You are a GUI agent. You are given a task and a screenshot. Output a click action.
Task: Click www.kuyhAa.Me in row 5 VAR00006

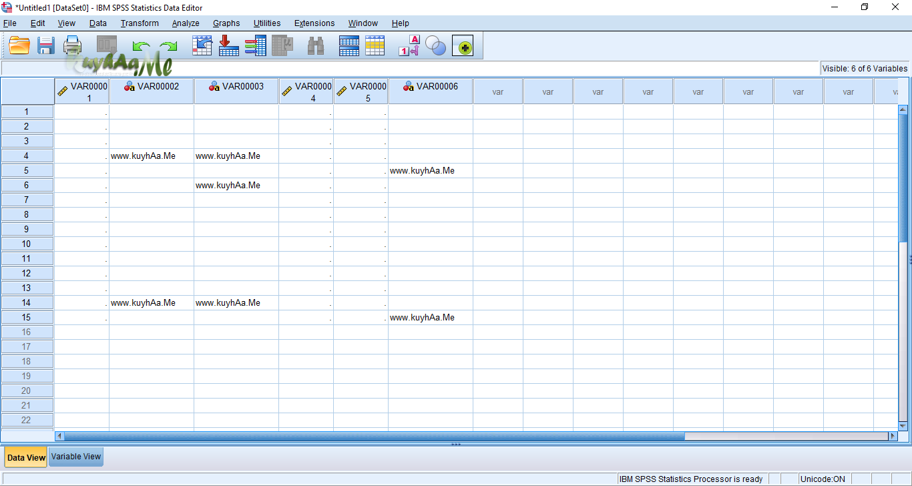coord(423,170)
